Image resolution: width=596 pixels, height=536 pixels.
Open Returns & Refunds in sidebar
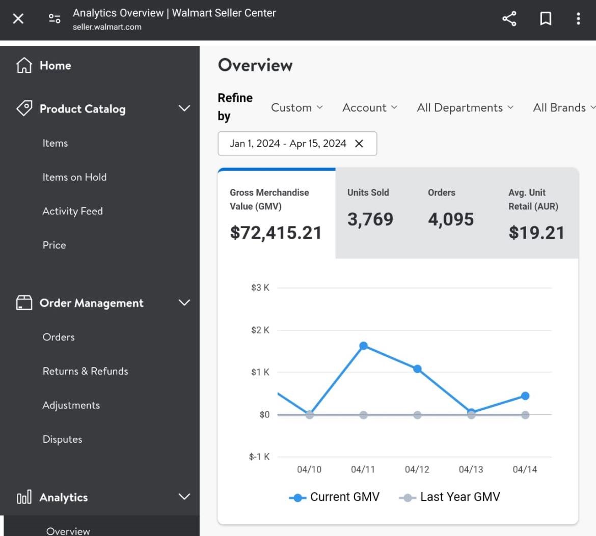coord(85,371)
